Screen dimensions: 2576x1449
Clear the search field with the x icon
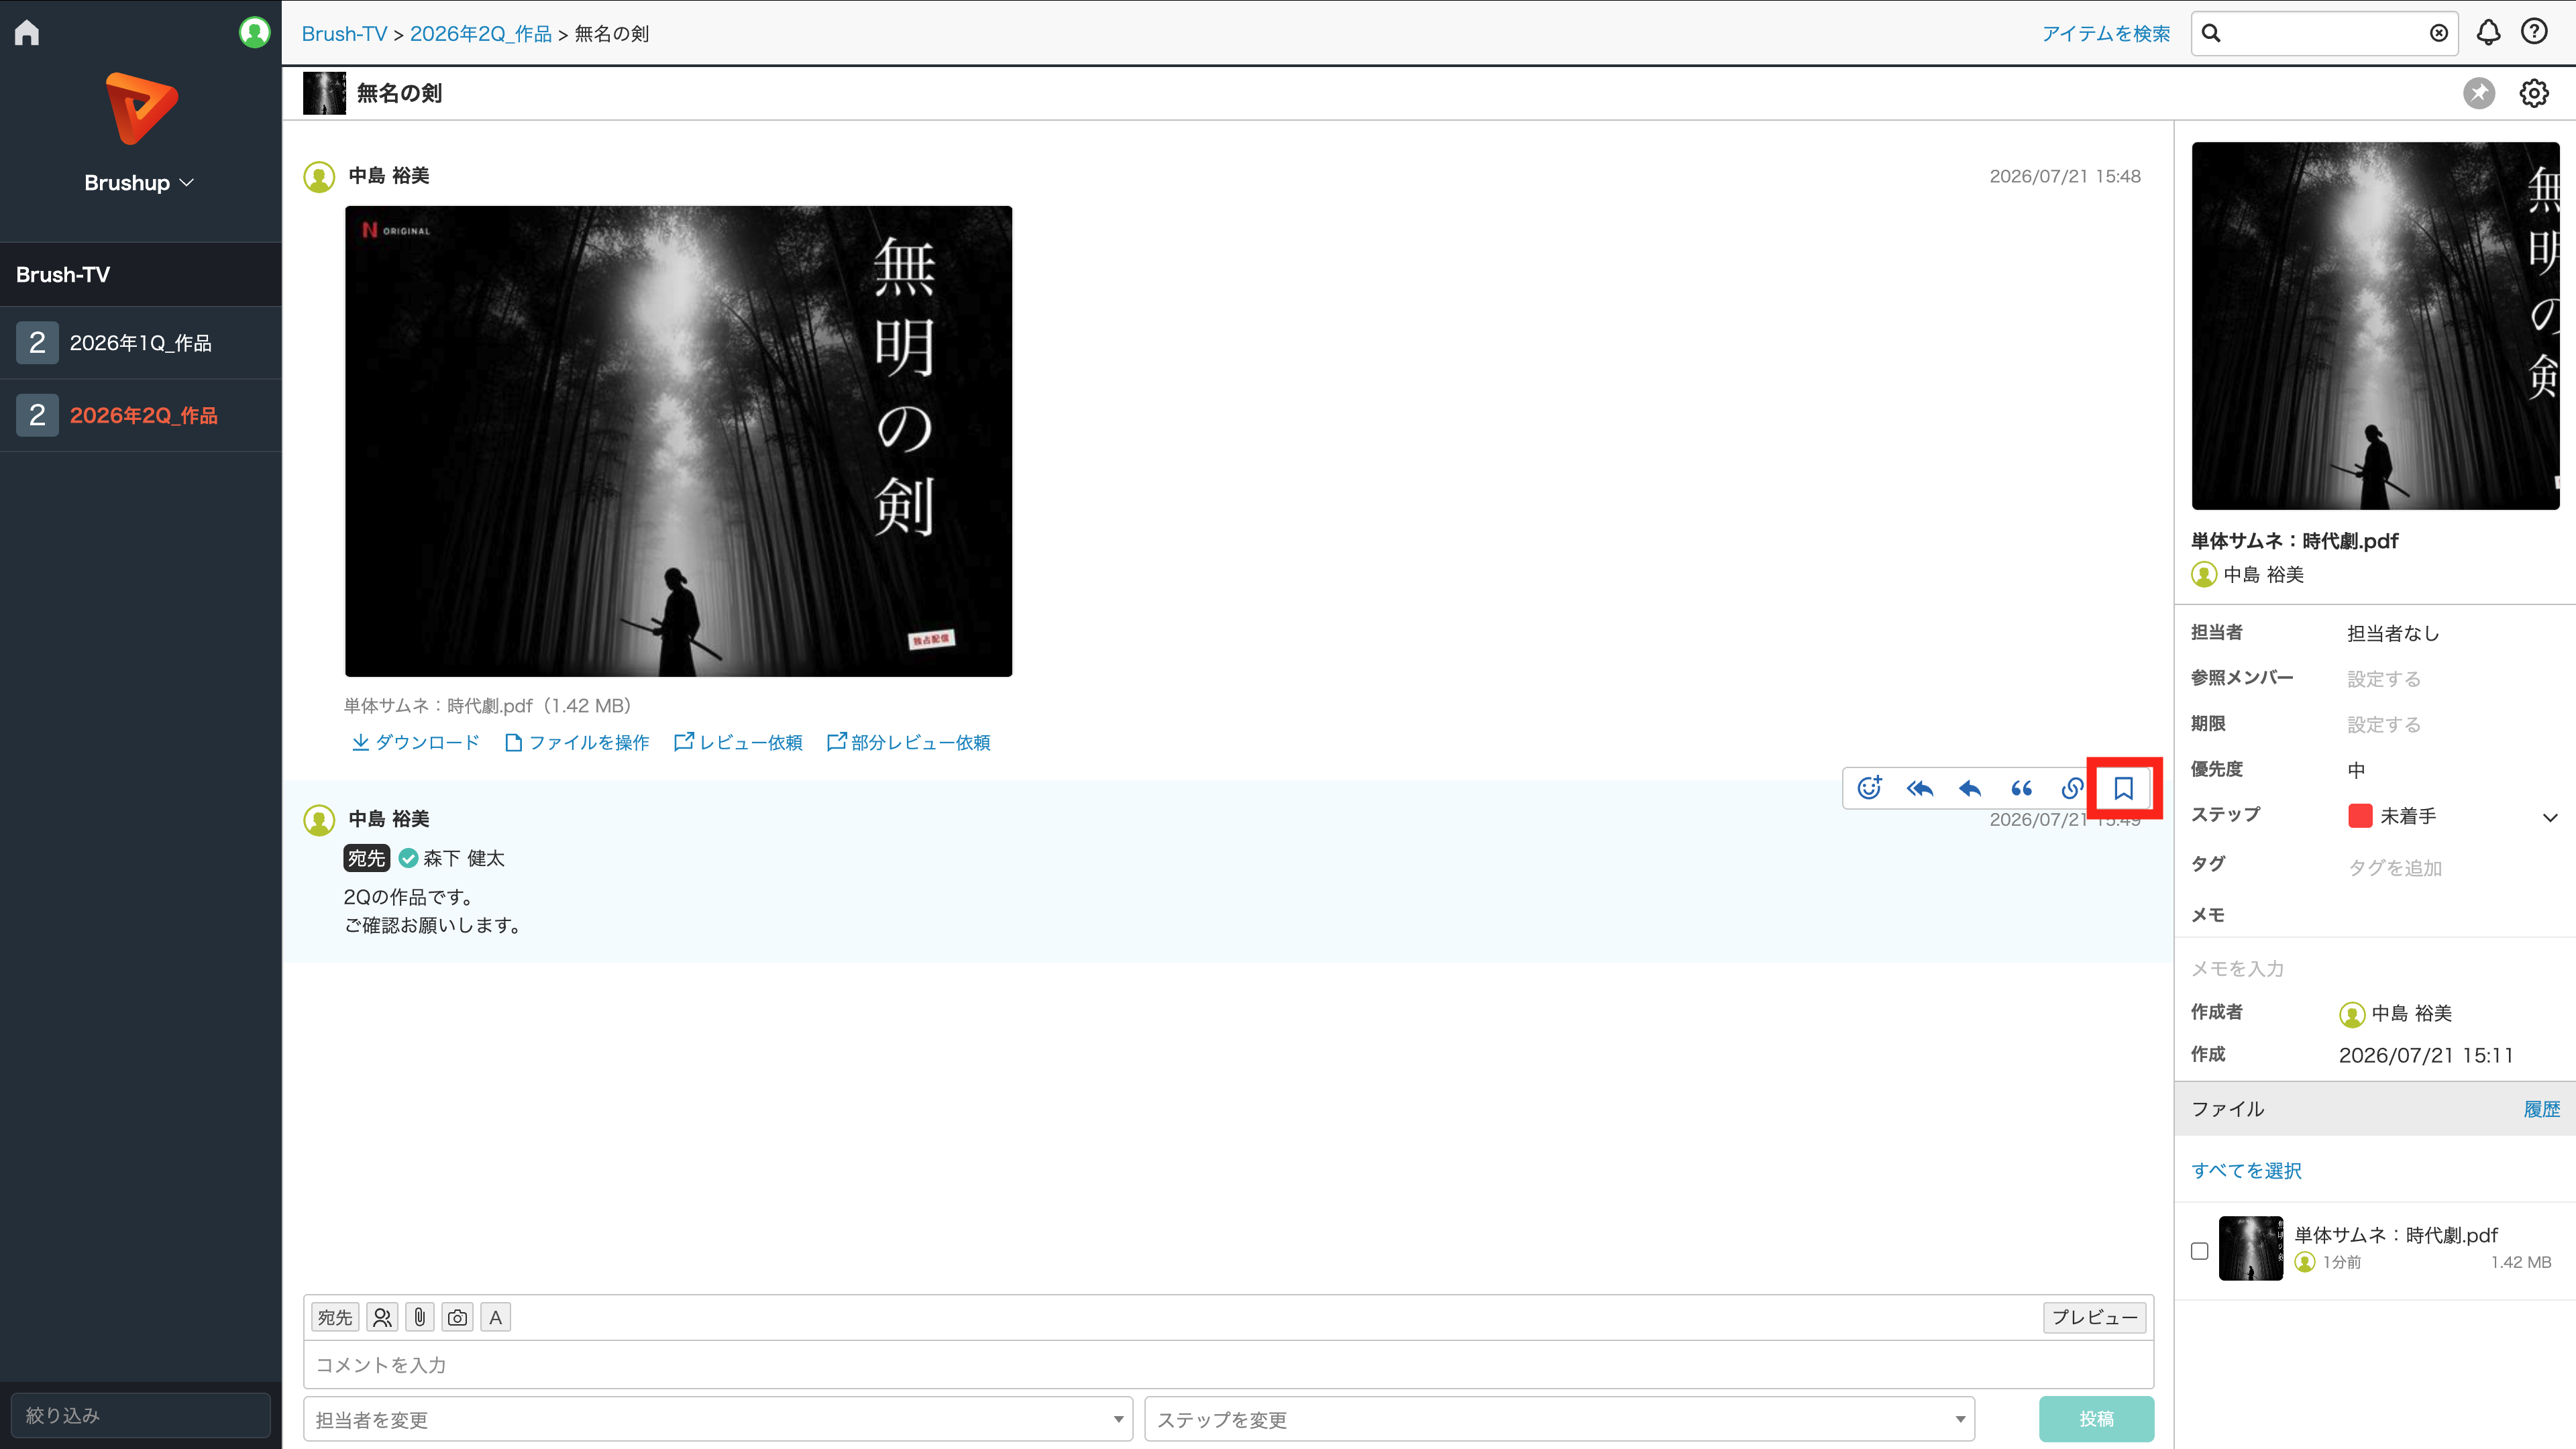[x=2439, y=34]
